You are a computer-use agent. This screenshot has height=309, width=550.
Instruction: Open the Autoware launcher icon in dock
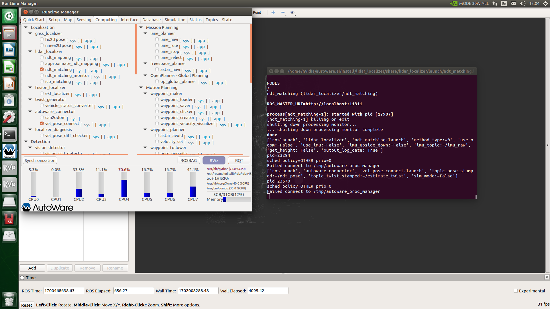pos(9,151)
